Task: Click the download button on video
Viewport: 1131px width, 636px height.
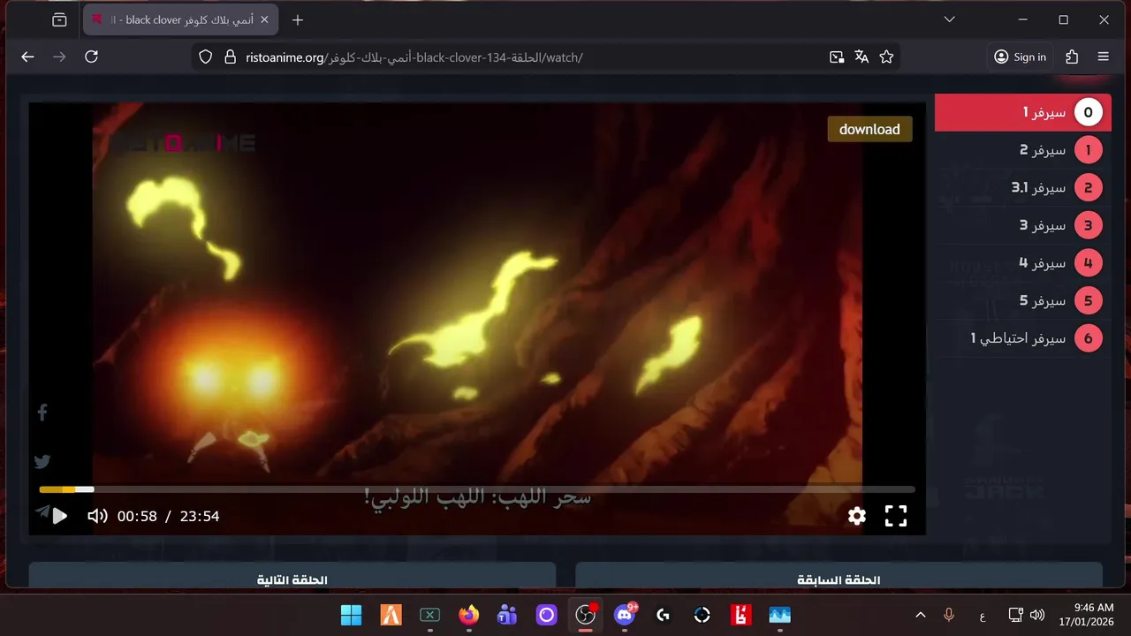Action: click(869, 129)
